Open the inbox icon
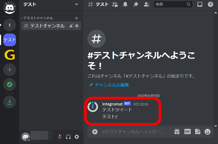 (200, 4)
